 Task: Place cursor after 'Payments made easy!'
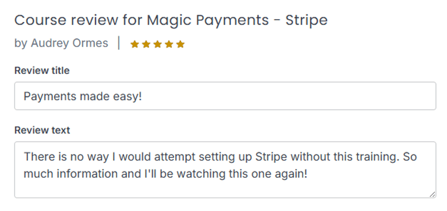click(x=143, y=96)
